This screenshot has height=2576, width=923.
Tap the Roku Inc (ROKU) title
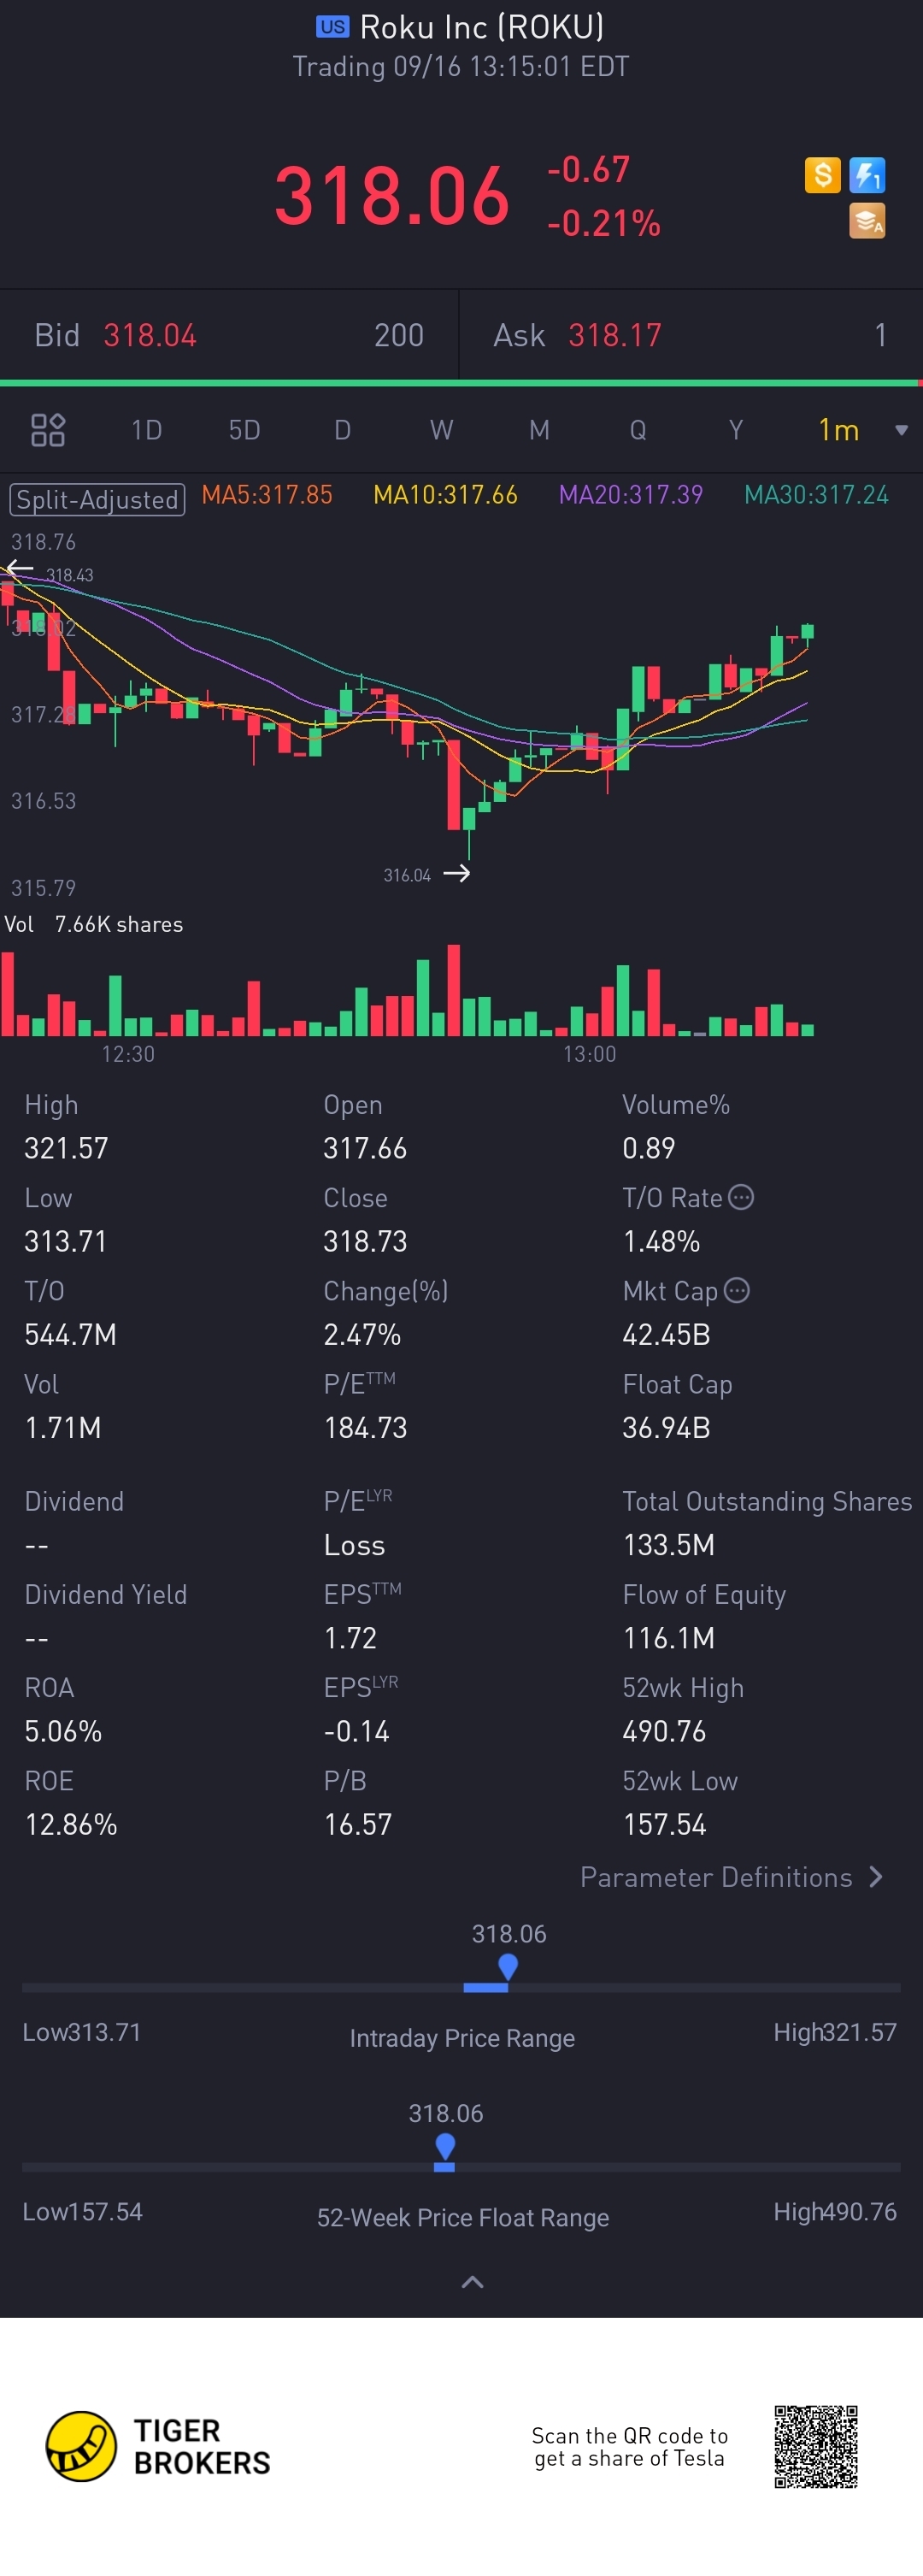point(481,27)
